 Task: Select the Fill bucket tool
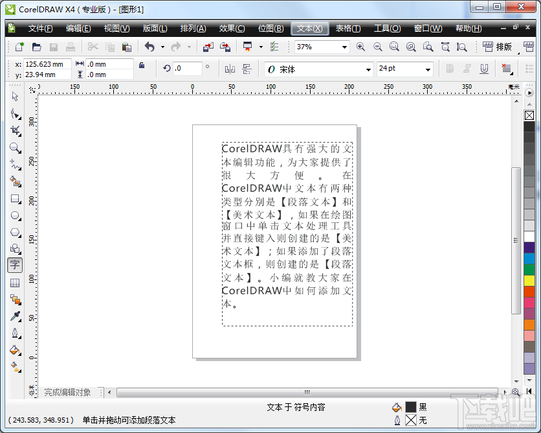click(x=15, y=350)
